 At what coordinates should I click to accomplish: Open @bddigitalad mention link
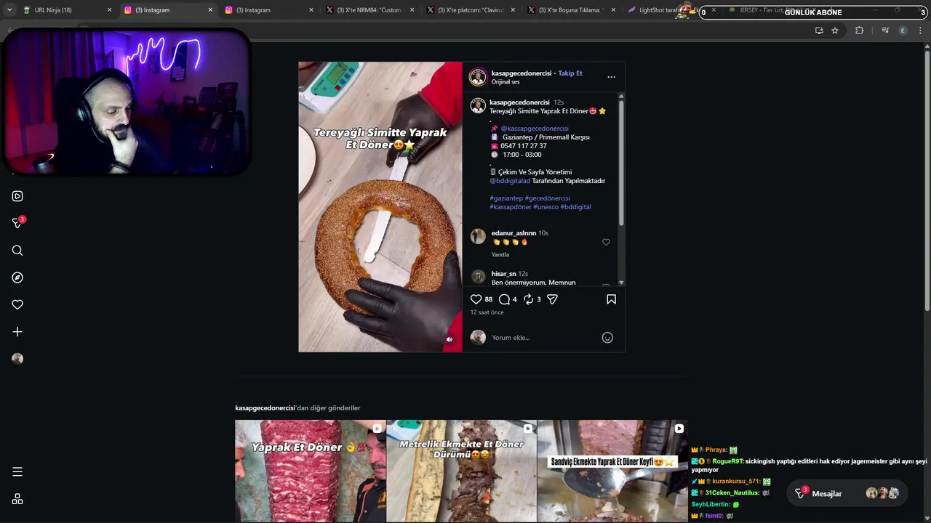point(510,181)
